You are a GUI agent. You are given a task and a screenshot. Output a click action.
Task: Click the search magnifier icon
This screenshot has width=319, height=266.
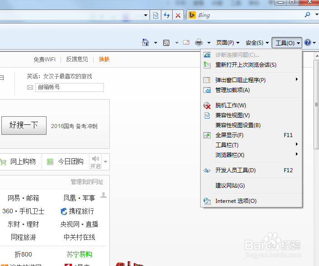coord(307,14)
